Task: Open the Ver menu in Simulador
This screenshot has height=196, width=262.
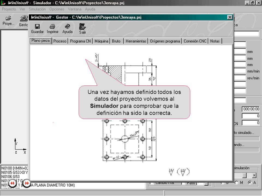Action: click(22, 9)
